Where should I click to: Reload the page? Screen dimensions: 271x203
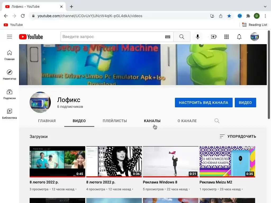23,16
